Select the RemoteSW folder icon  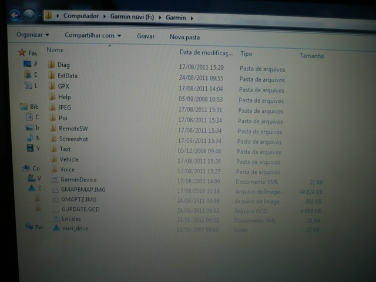[x=53, y=128]
